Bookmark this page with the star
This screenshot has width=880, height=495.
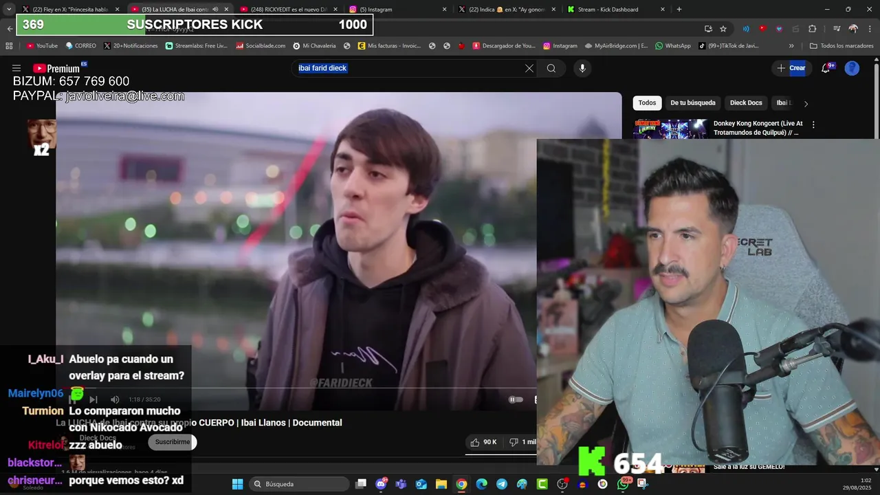click(x=723, y=29)
